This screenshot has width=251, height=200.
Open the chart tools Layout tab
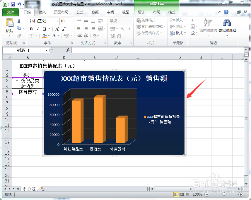pos(156,12)
